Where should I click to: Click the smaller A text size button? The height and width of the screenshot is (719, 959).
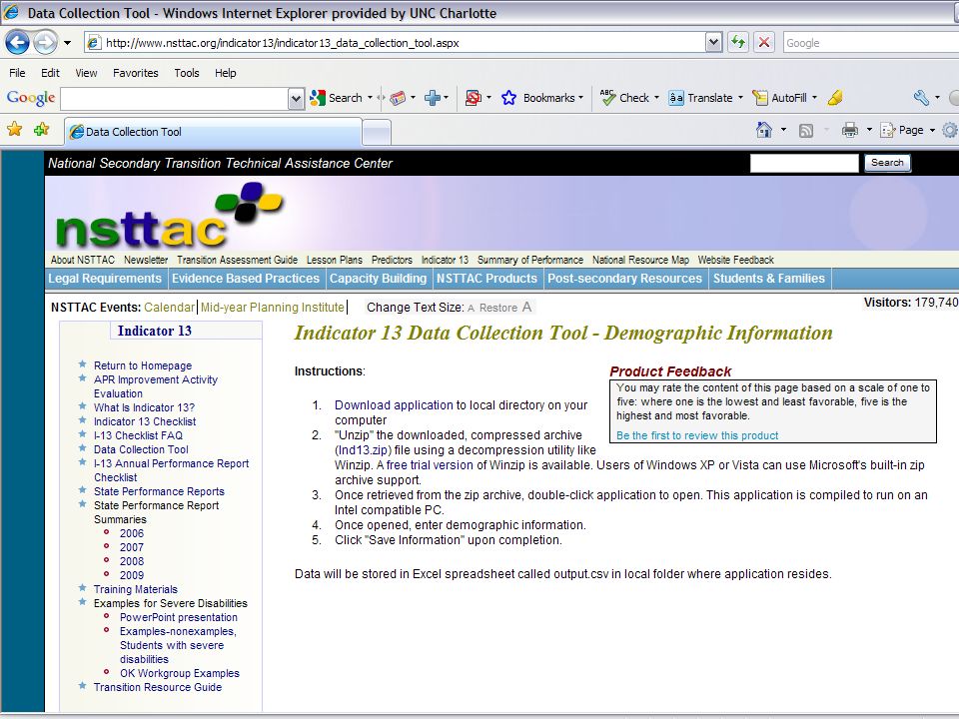pos(471,309)
